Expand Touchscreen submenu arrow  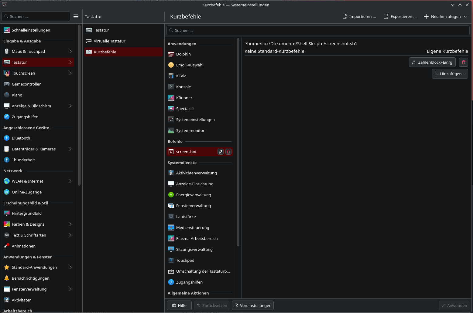point(70,73)
